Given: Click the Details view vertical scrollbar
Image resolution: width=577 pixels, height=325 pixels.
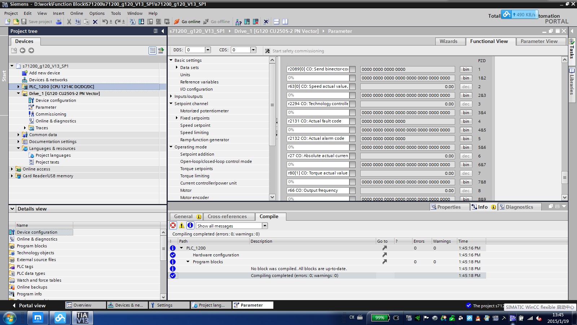Looking at the screenshot, I should pyautogui.click(x=163, y=265).
